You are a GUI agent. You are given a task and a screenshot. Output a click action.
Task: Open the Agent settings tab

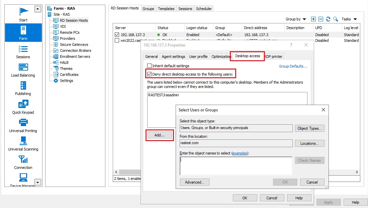pyautogui.click(x=173, y=57)
